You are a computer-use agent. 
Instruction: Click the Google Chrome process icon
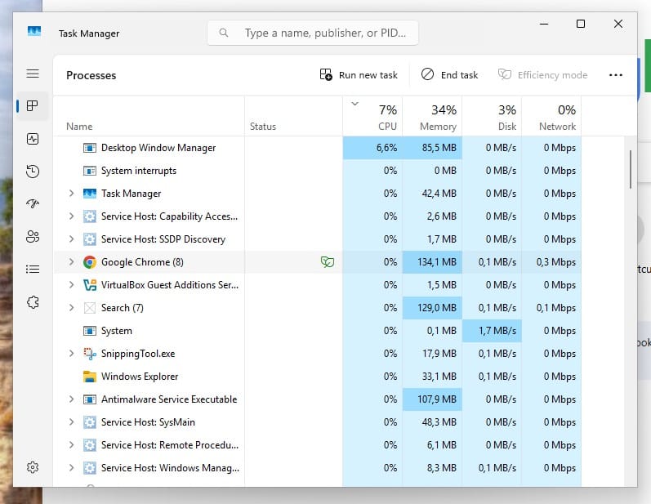click(x=90, y=262)
